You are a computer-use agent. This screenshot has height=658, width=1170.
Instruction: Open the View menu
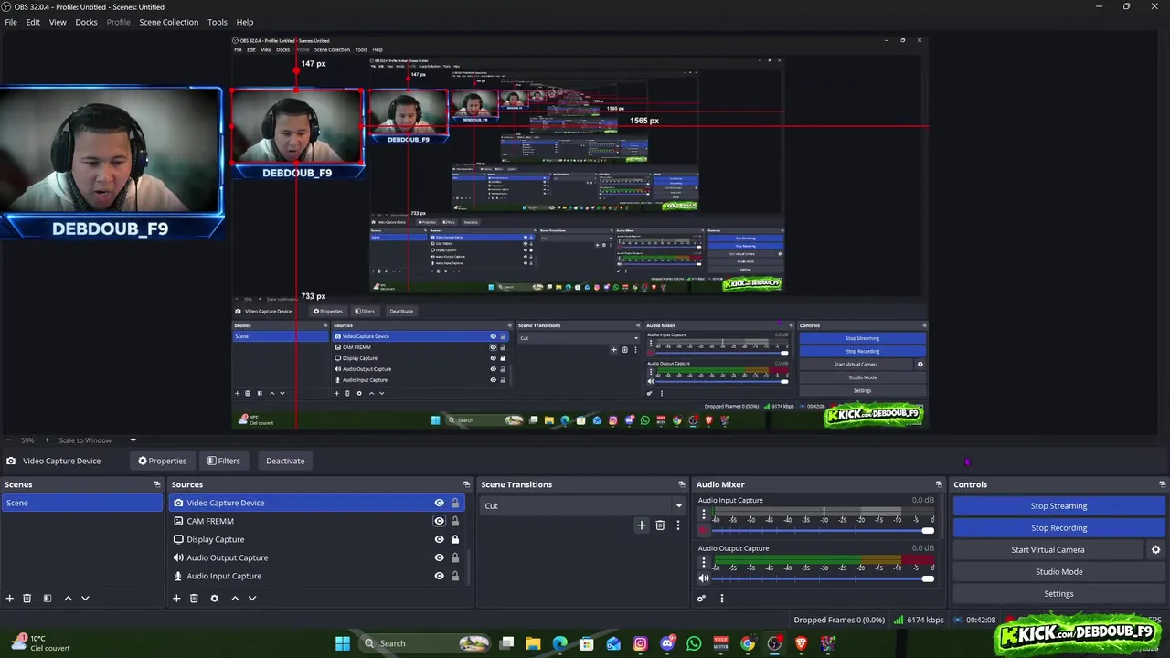point(58,22)
